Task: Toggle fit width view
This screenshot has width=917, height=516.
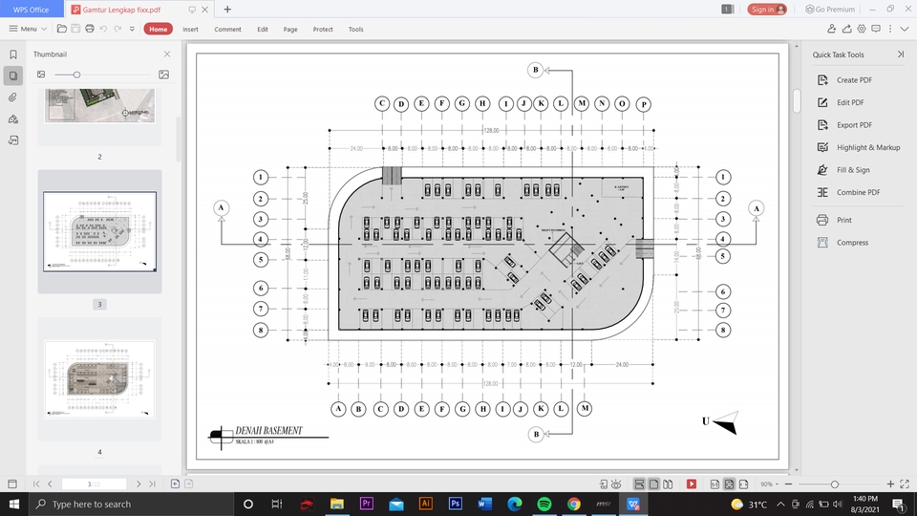Action: pyautogui.click(x=743, y=484)
